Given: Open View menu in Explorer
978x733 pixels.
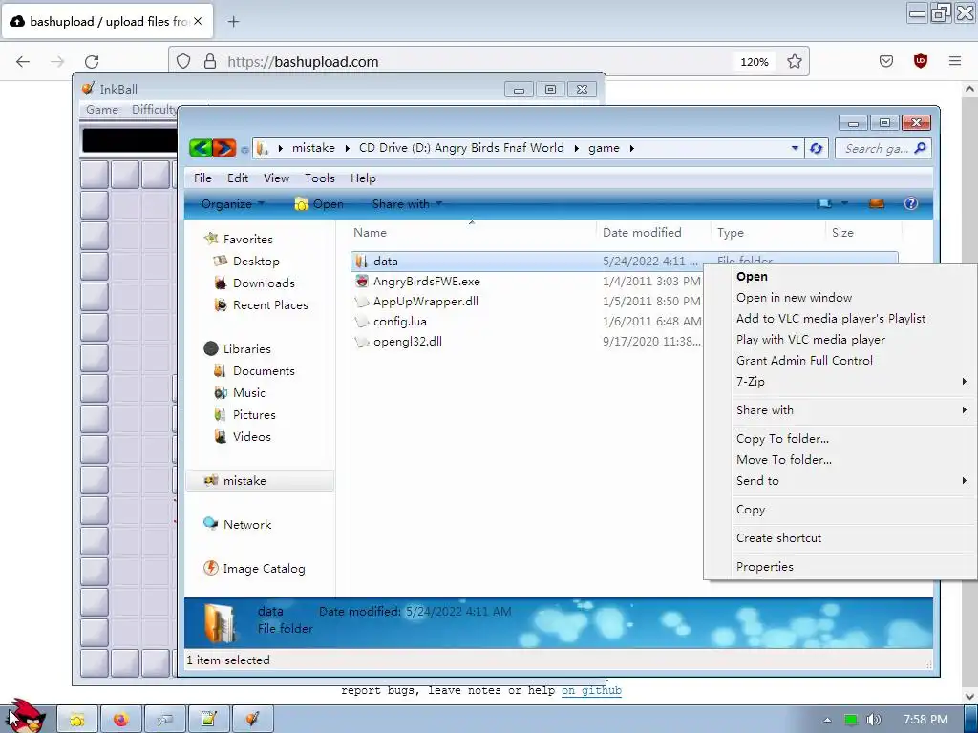Looking at the screenshot, I should (x=276, y=178).
